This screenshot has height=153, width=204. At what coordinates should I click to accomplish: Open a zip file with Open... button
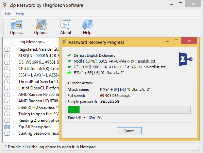[x=16, y=27]
